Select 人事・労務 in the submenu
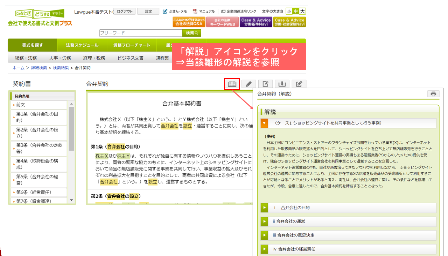This screenshot has height=256, width=448. point(60,58)
